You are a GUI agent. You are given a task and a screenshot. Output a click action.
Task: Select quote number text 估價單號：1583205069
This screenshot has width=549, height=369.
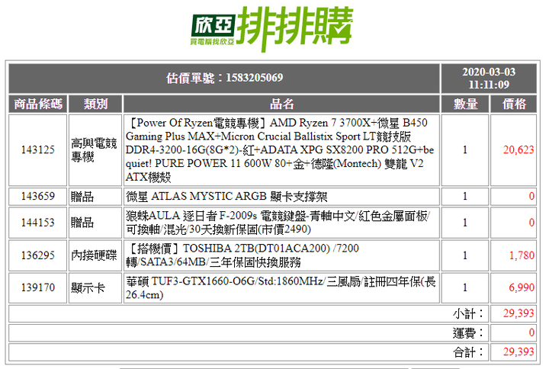(224, 78)
